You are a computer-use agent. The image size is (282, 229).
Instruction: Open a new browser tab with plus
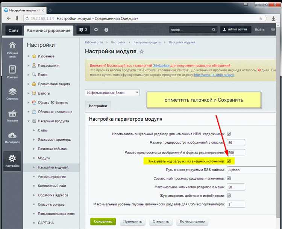coord(50,11)
